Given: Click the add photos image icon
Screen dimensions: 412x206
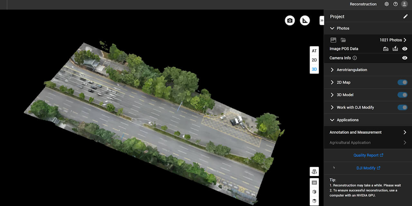Looking at the screenshot, I should click(x=333, y=40).
